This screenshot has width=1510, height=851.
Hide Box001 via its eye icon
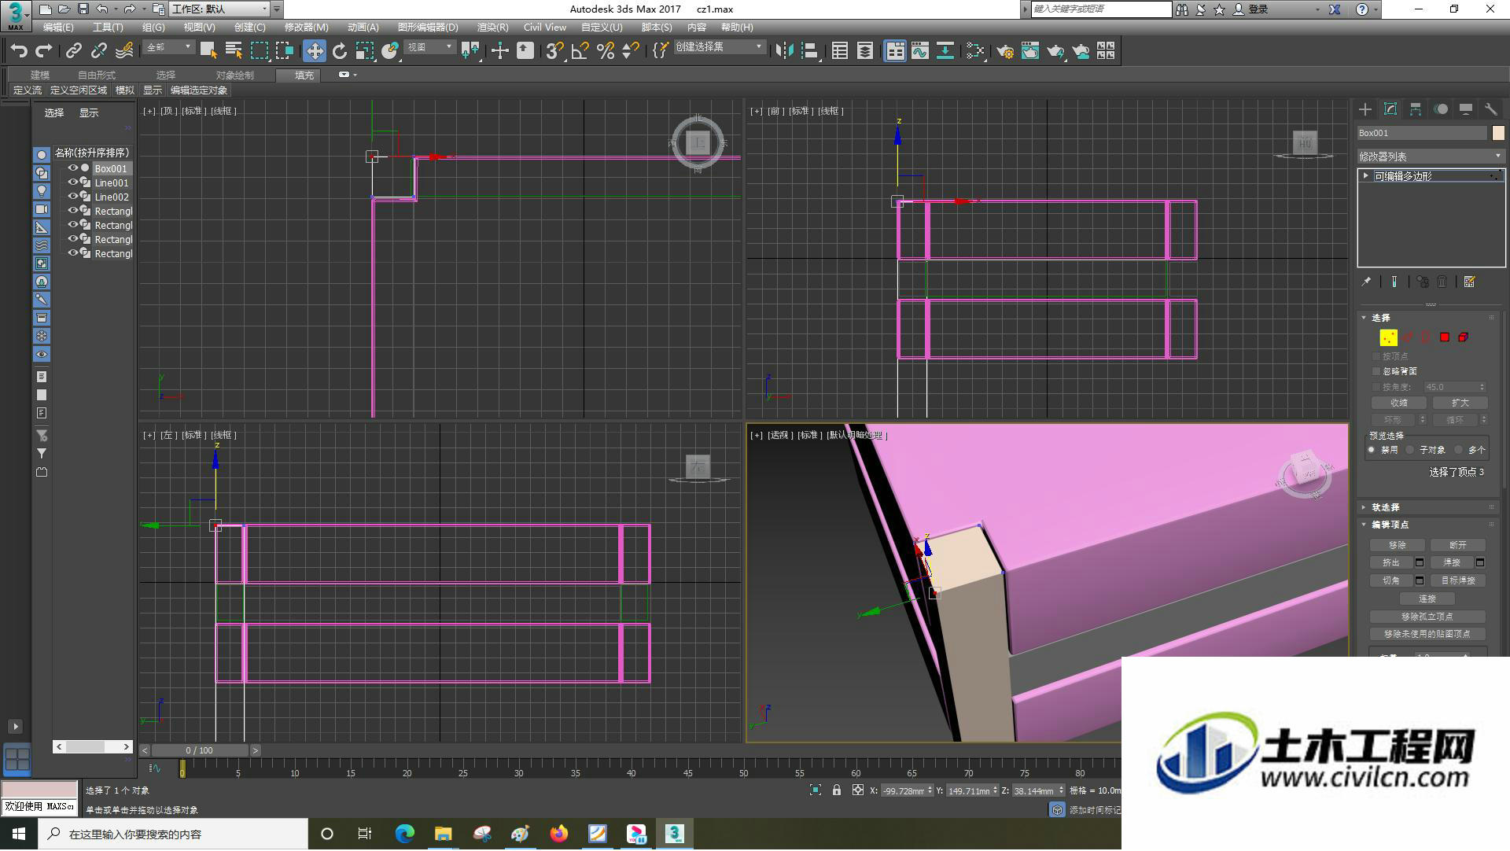72,168
